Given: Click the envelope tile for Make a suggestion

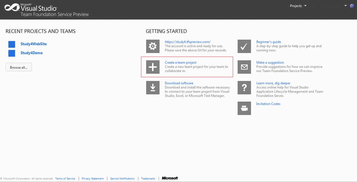Looking at the screenshot, I should point(244,67).
